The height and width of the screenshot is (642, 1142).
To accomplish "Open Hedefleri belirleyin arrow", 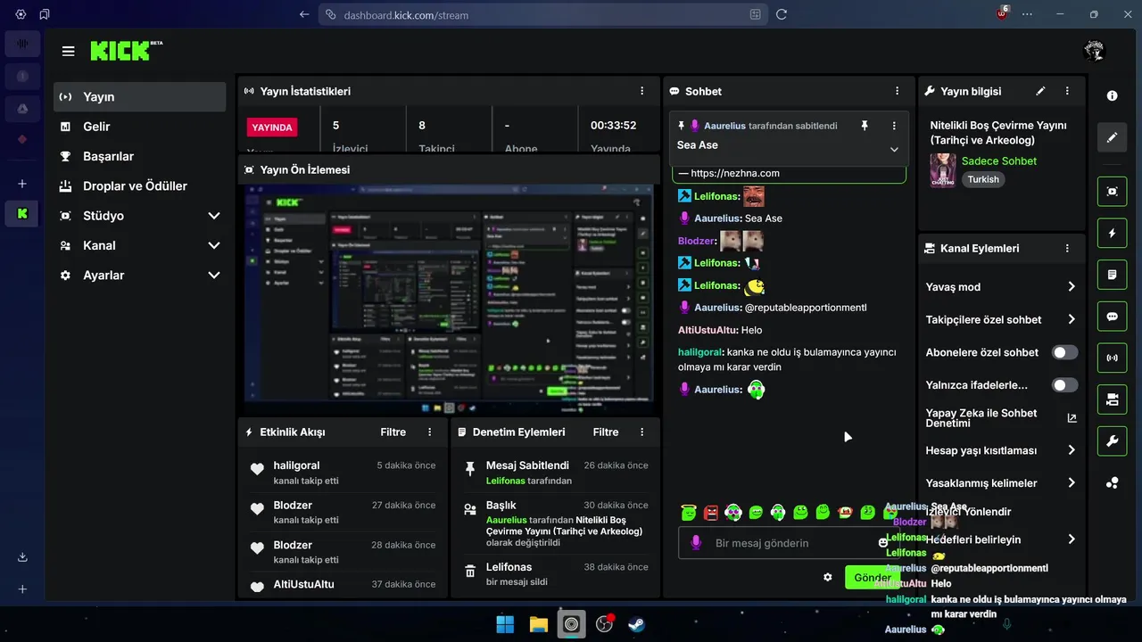I will (1072, 539).
